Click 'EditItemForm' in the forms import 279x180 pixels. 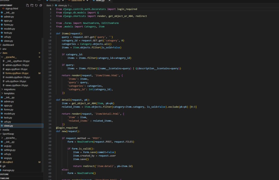point(110,23)
